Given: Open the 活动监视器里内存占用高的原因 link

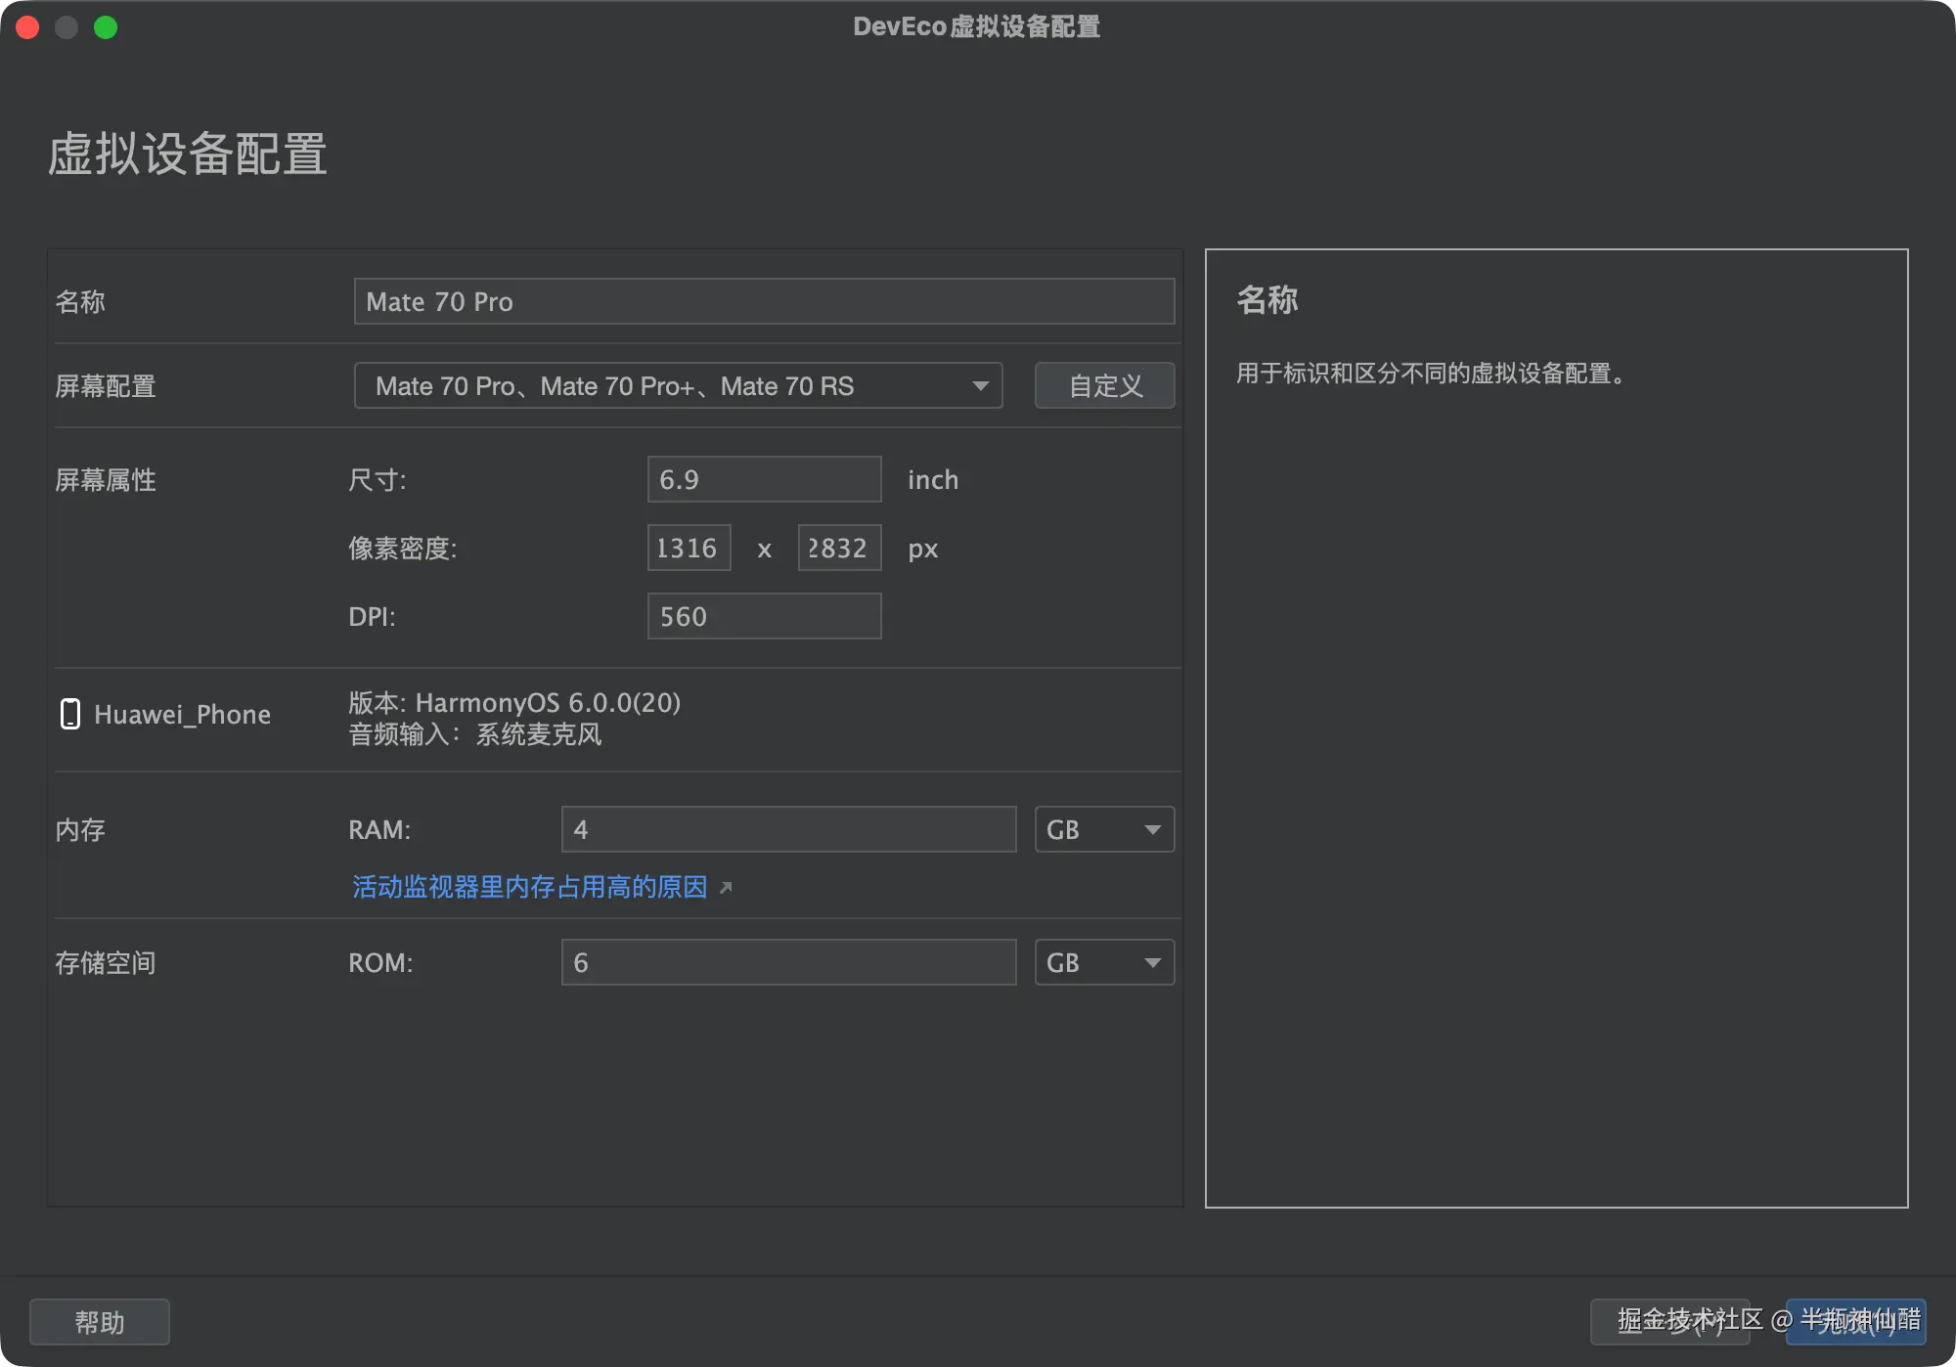Looking at the screenshot, I should (x=529, y=887).
